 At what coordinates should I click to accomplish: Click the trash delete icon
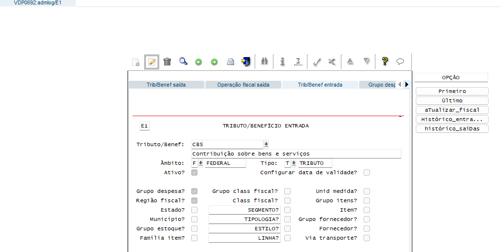point(167,62)
